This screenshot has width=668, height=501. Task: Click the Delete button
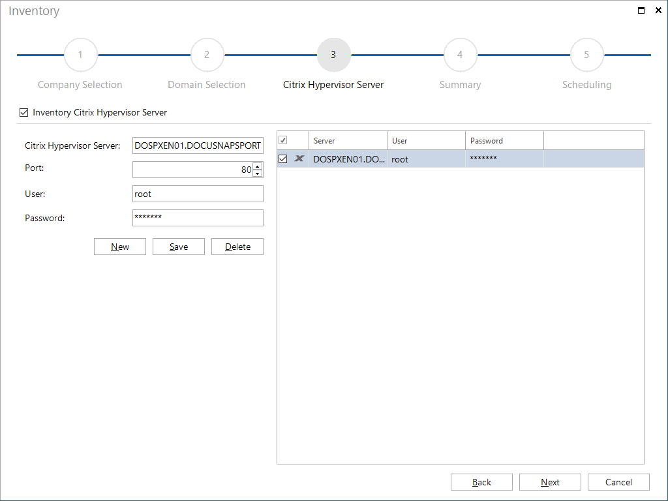pyautogui.click(x=237, y=247)
